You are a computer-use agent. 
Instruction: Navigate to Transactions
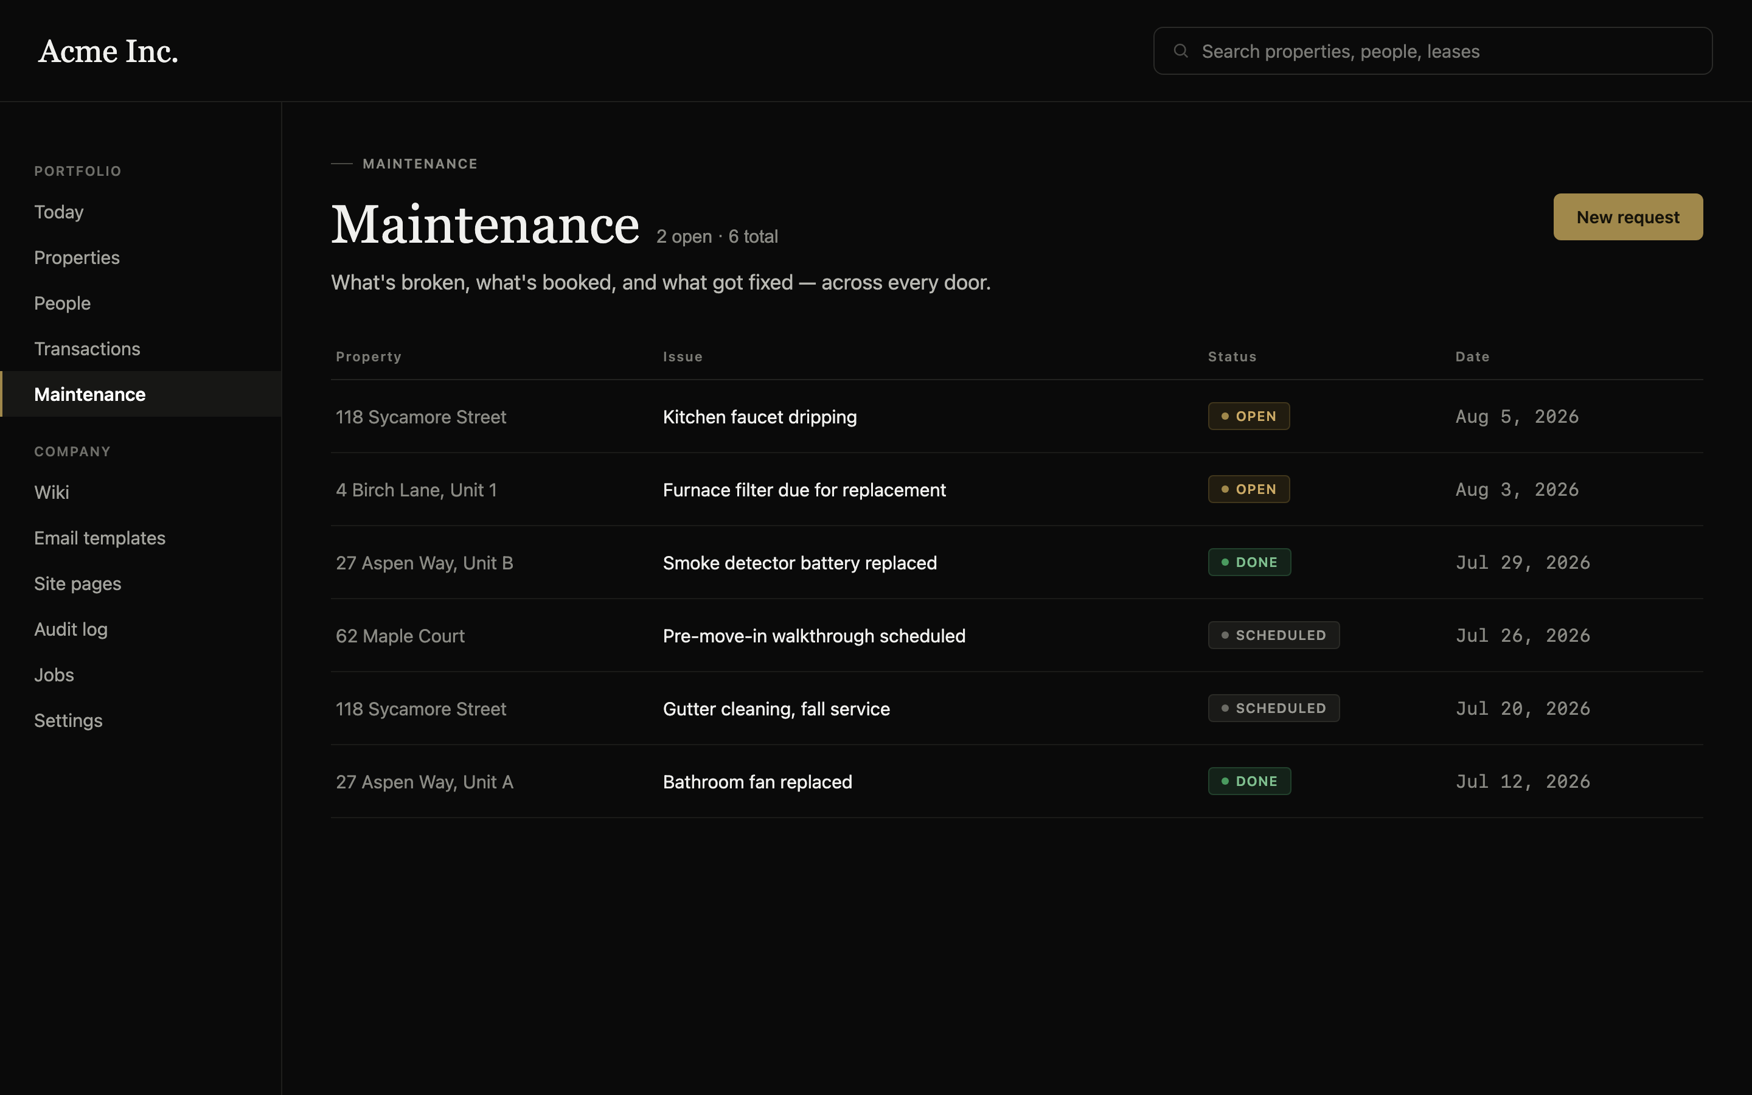tap(87, 349)
